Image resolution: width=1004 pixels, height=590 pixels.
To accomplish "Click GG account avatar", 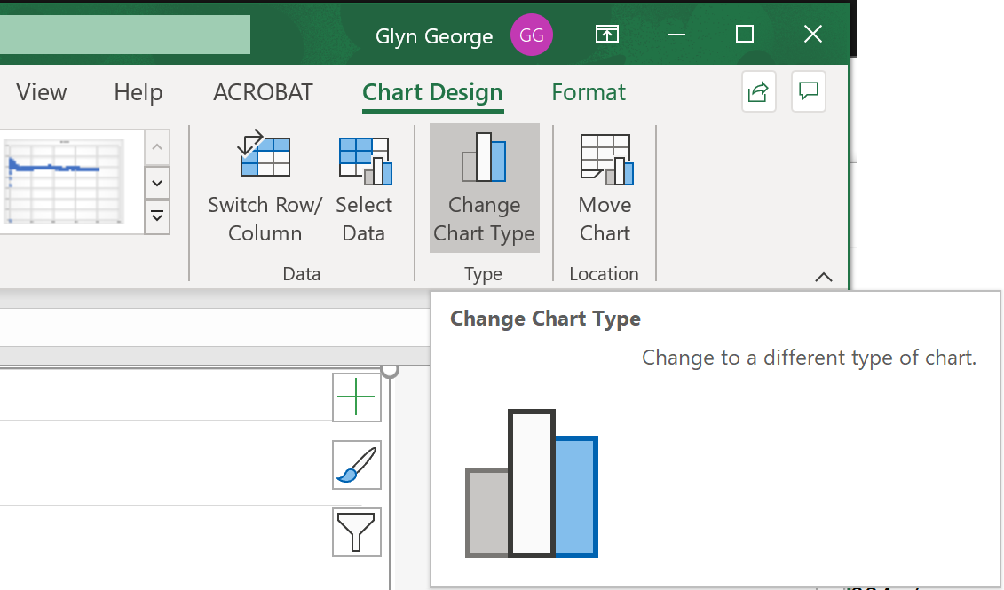I will 532,35.
